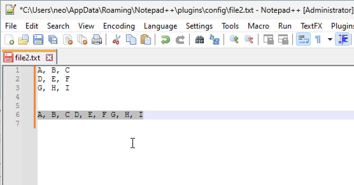This screenshot has height=185, width=354.
Task: Create a new file
Action: (9, 39)
